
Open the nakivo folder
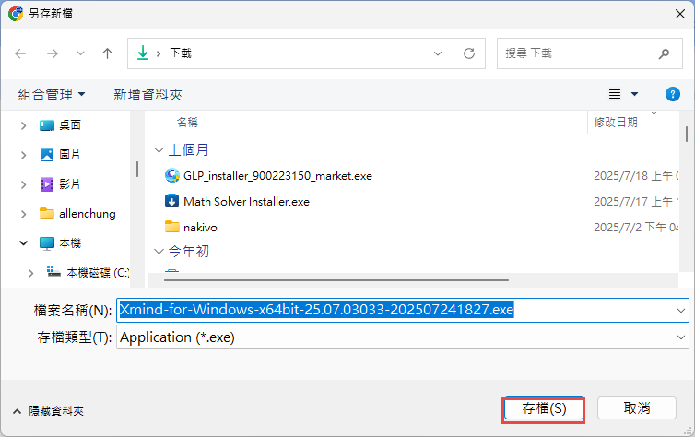200,228
